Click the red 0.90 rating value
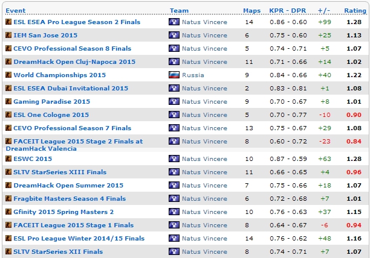This screenshot has width=370, height=258. (x=354, y=115)
